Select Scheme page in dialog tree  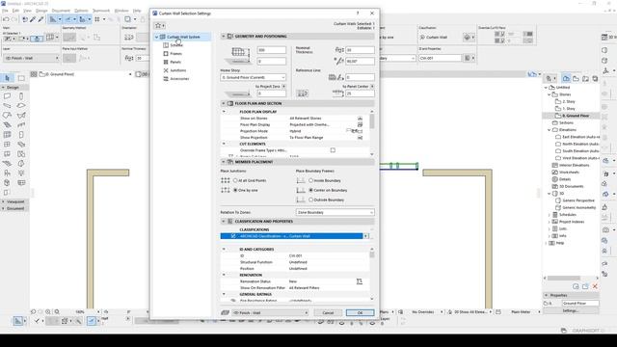176,45
